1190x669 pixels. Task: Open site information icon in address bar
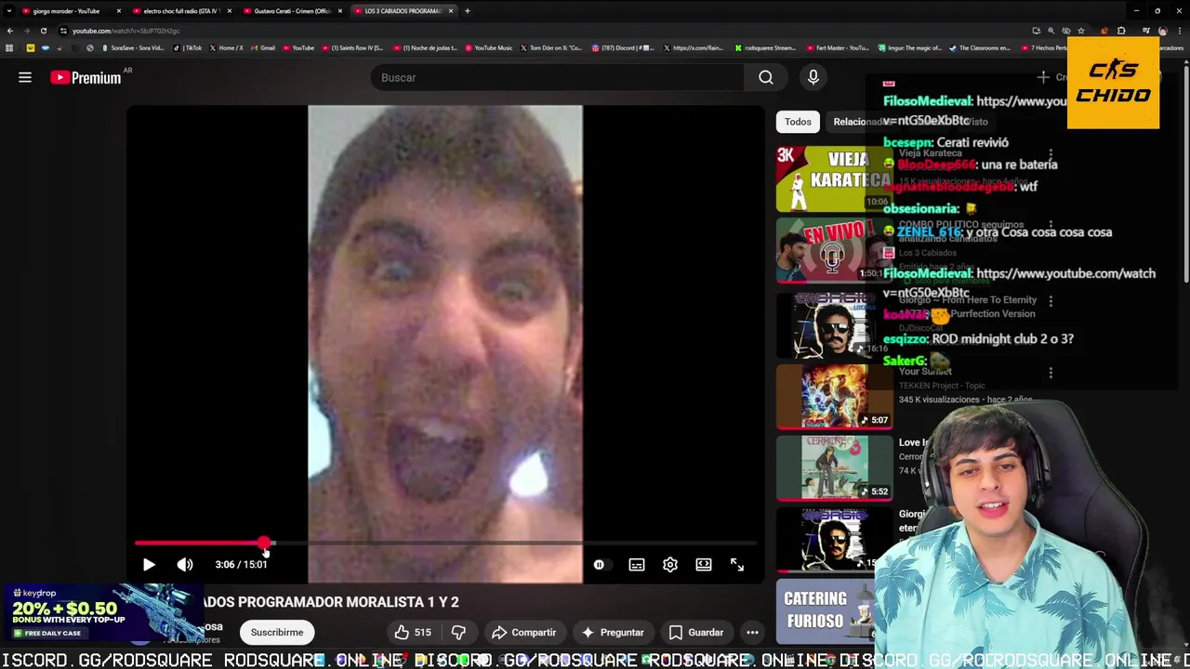tap(63, 31)
